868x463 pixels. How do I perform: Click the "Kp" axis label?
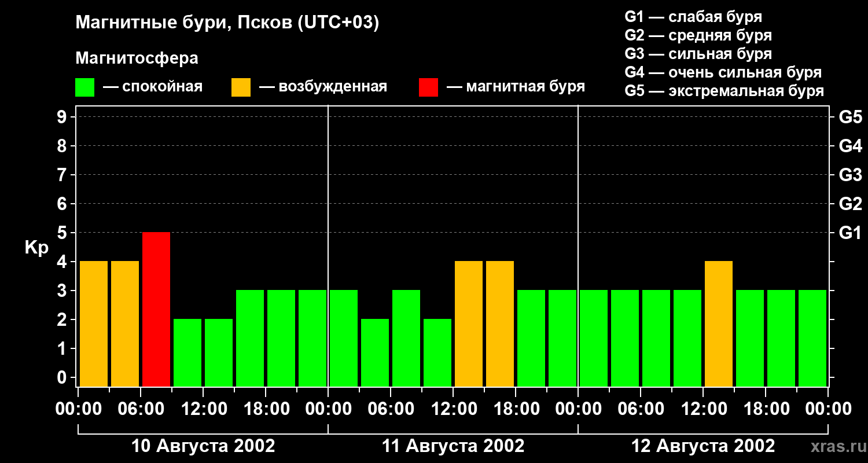click(36, 248)
